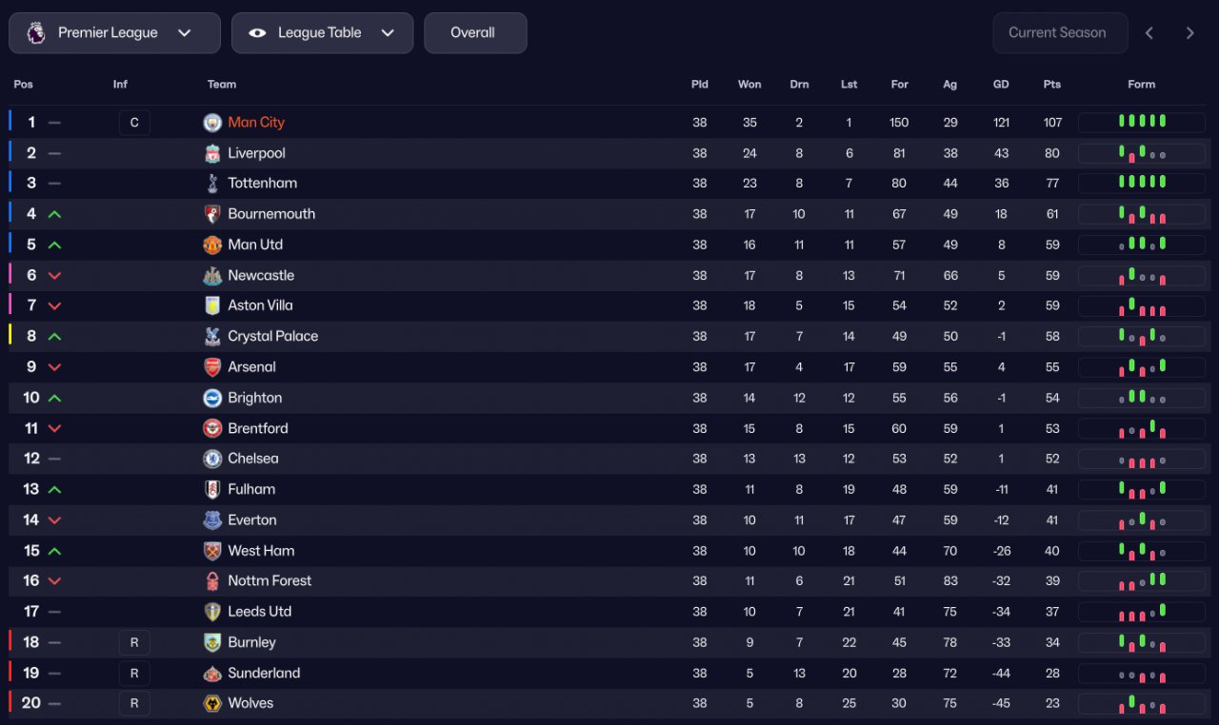
Task: Click the Crystal Palace club badge
Action: point(212,337)
